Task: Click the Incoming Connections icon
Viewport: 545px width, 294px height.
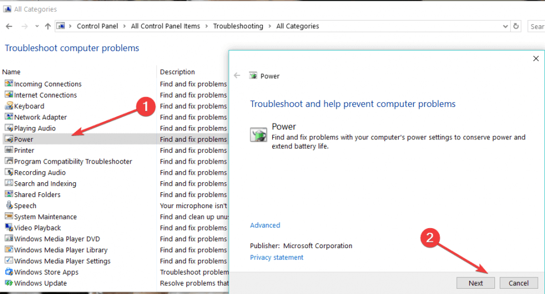Action: pos(9,83)
